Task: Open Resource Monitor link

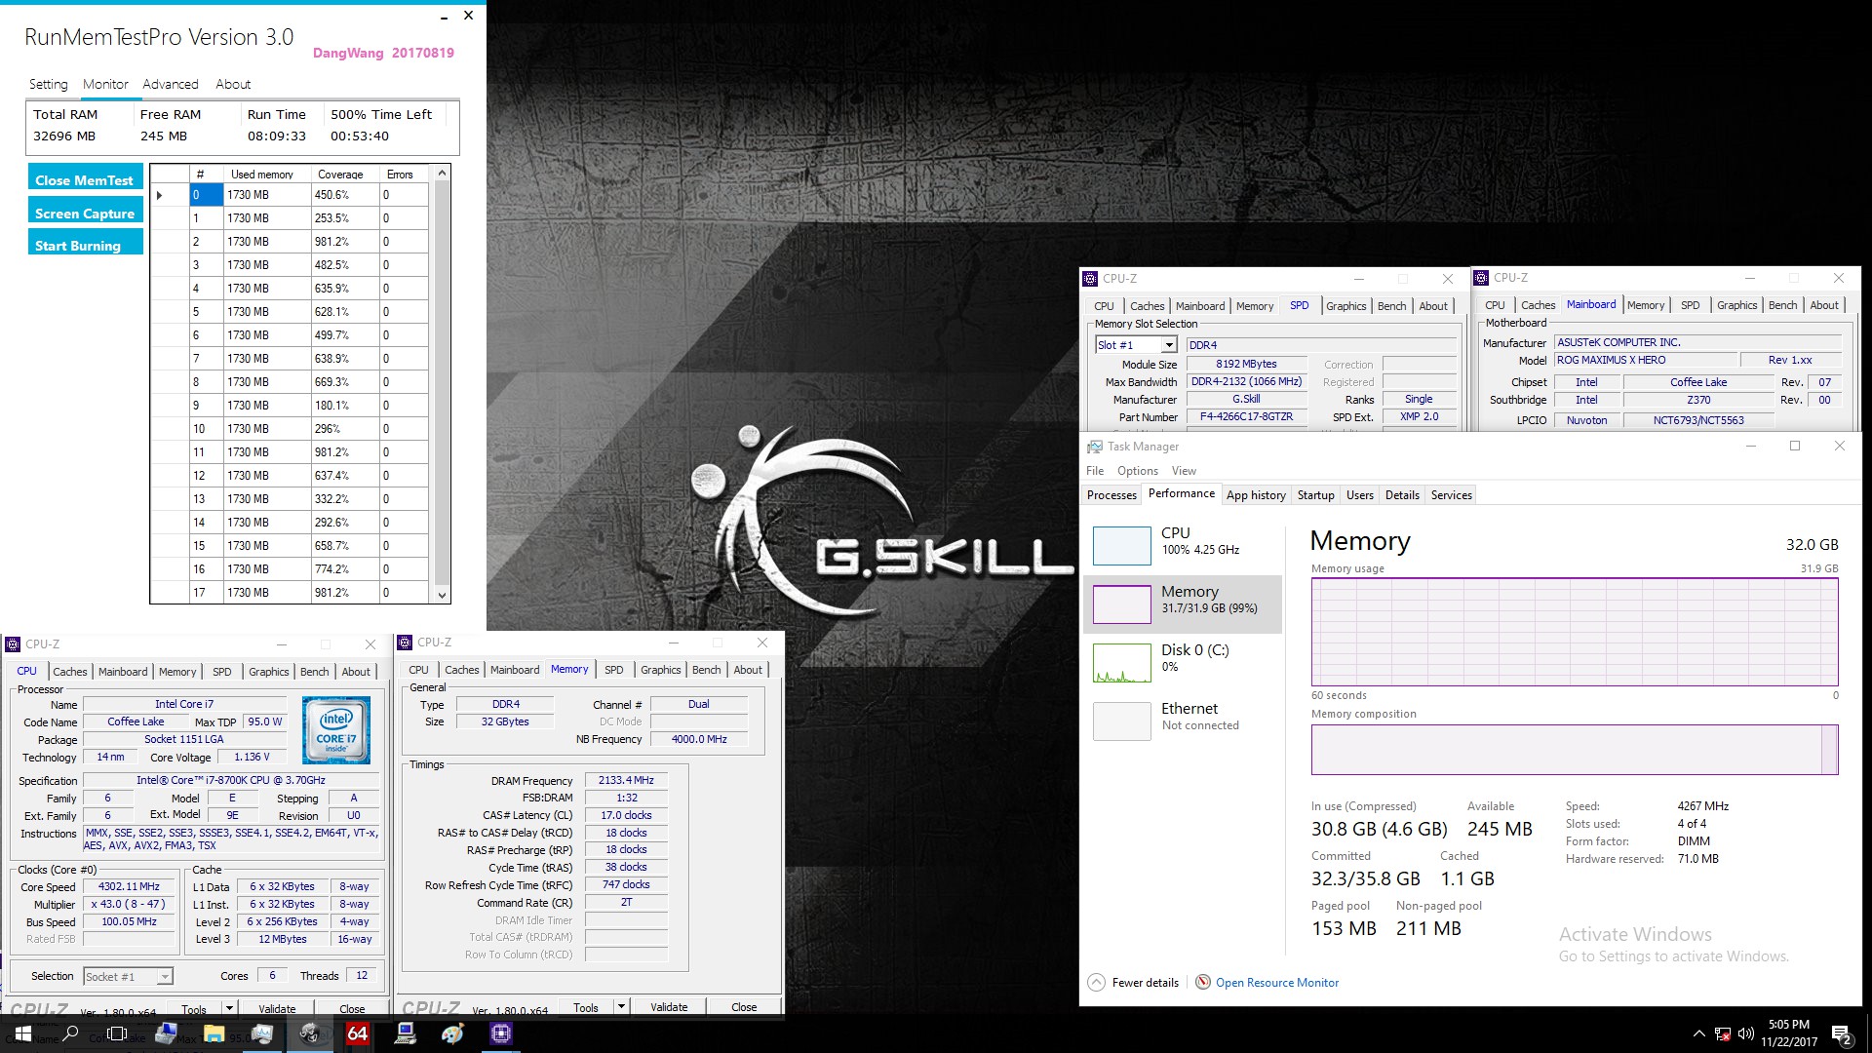Action: 1276,982
